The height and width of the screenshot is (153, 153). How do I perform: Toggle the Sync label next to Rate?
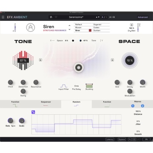[x=13, y=126]
